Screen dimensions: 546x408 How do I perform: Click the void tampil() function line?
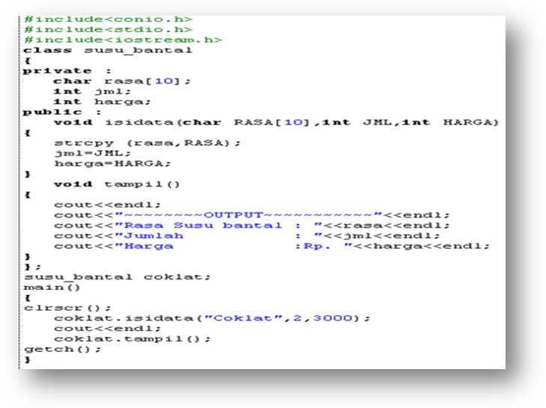coord(117,185)
